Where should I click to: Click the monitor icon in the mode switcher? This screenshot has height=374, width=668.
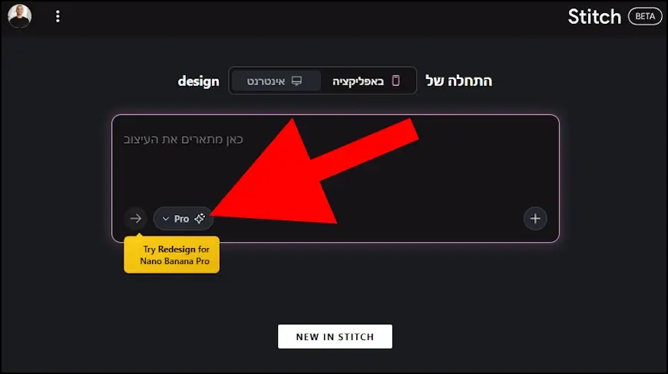[296, 81]
